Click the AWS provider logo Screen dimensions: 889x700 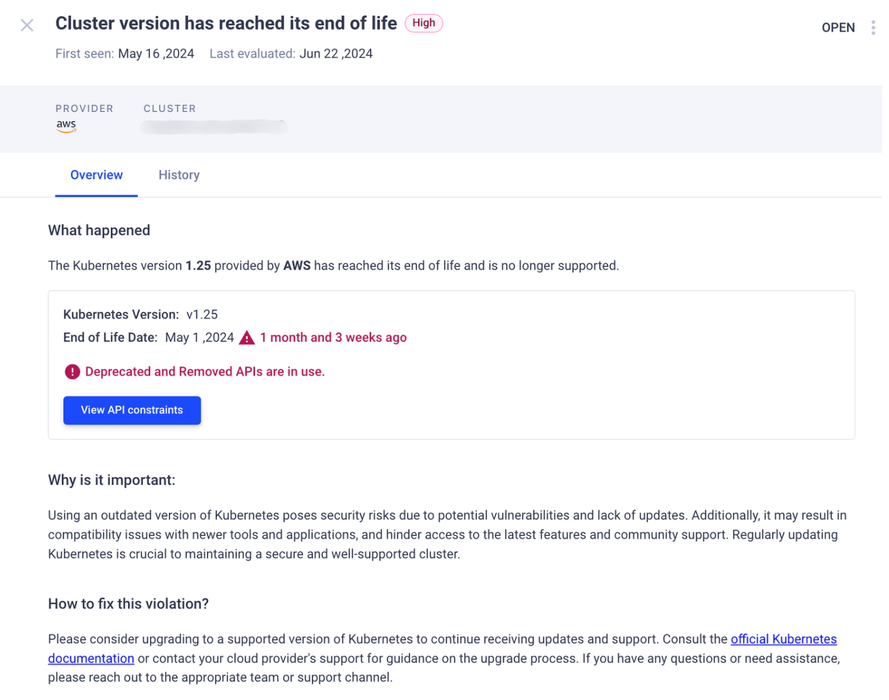point(66,126)
